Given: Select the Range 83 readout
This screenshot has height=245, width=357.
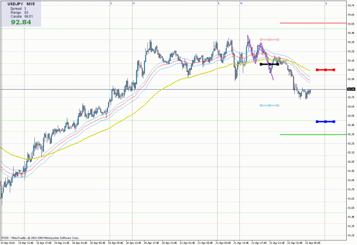Looking at the screenshot, I should click(x=19, y=13).
